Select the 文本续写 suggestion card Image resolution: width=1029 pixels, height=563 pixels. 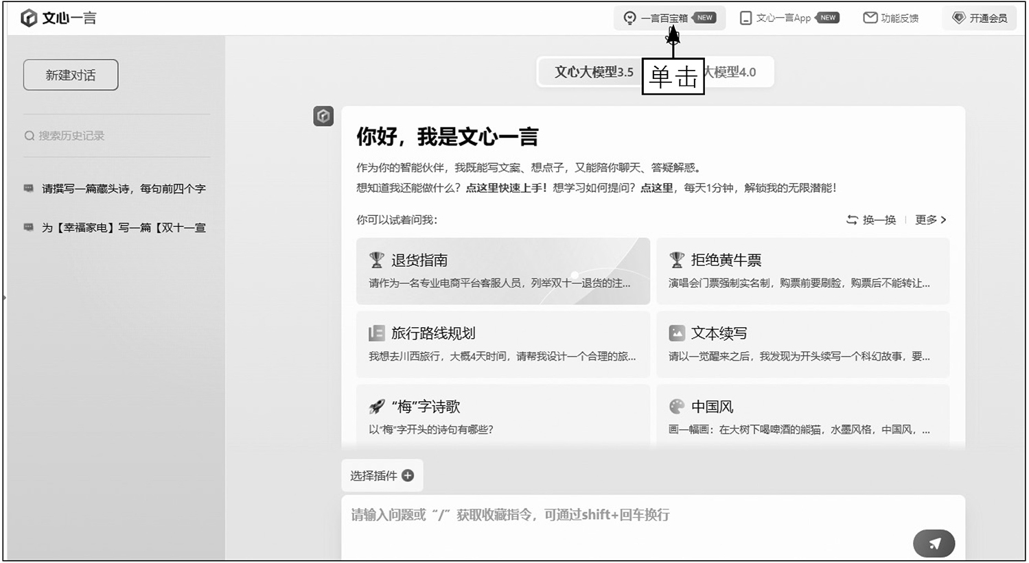click(803, 344)
